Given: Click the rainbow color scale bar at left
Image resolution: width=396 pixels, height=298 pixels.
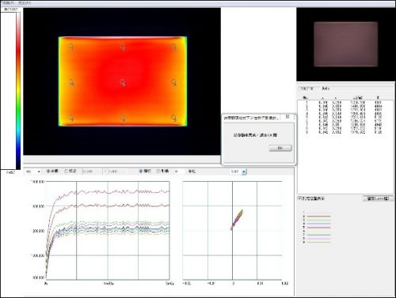Looking at the screenshot, I should click(x=18, y=91).
